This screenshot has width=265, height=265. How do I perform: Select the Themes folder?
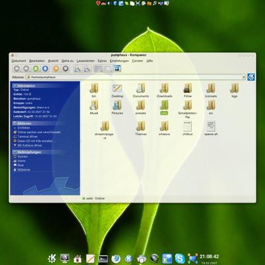tap(140, 128)
